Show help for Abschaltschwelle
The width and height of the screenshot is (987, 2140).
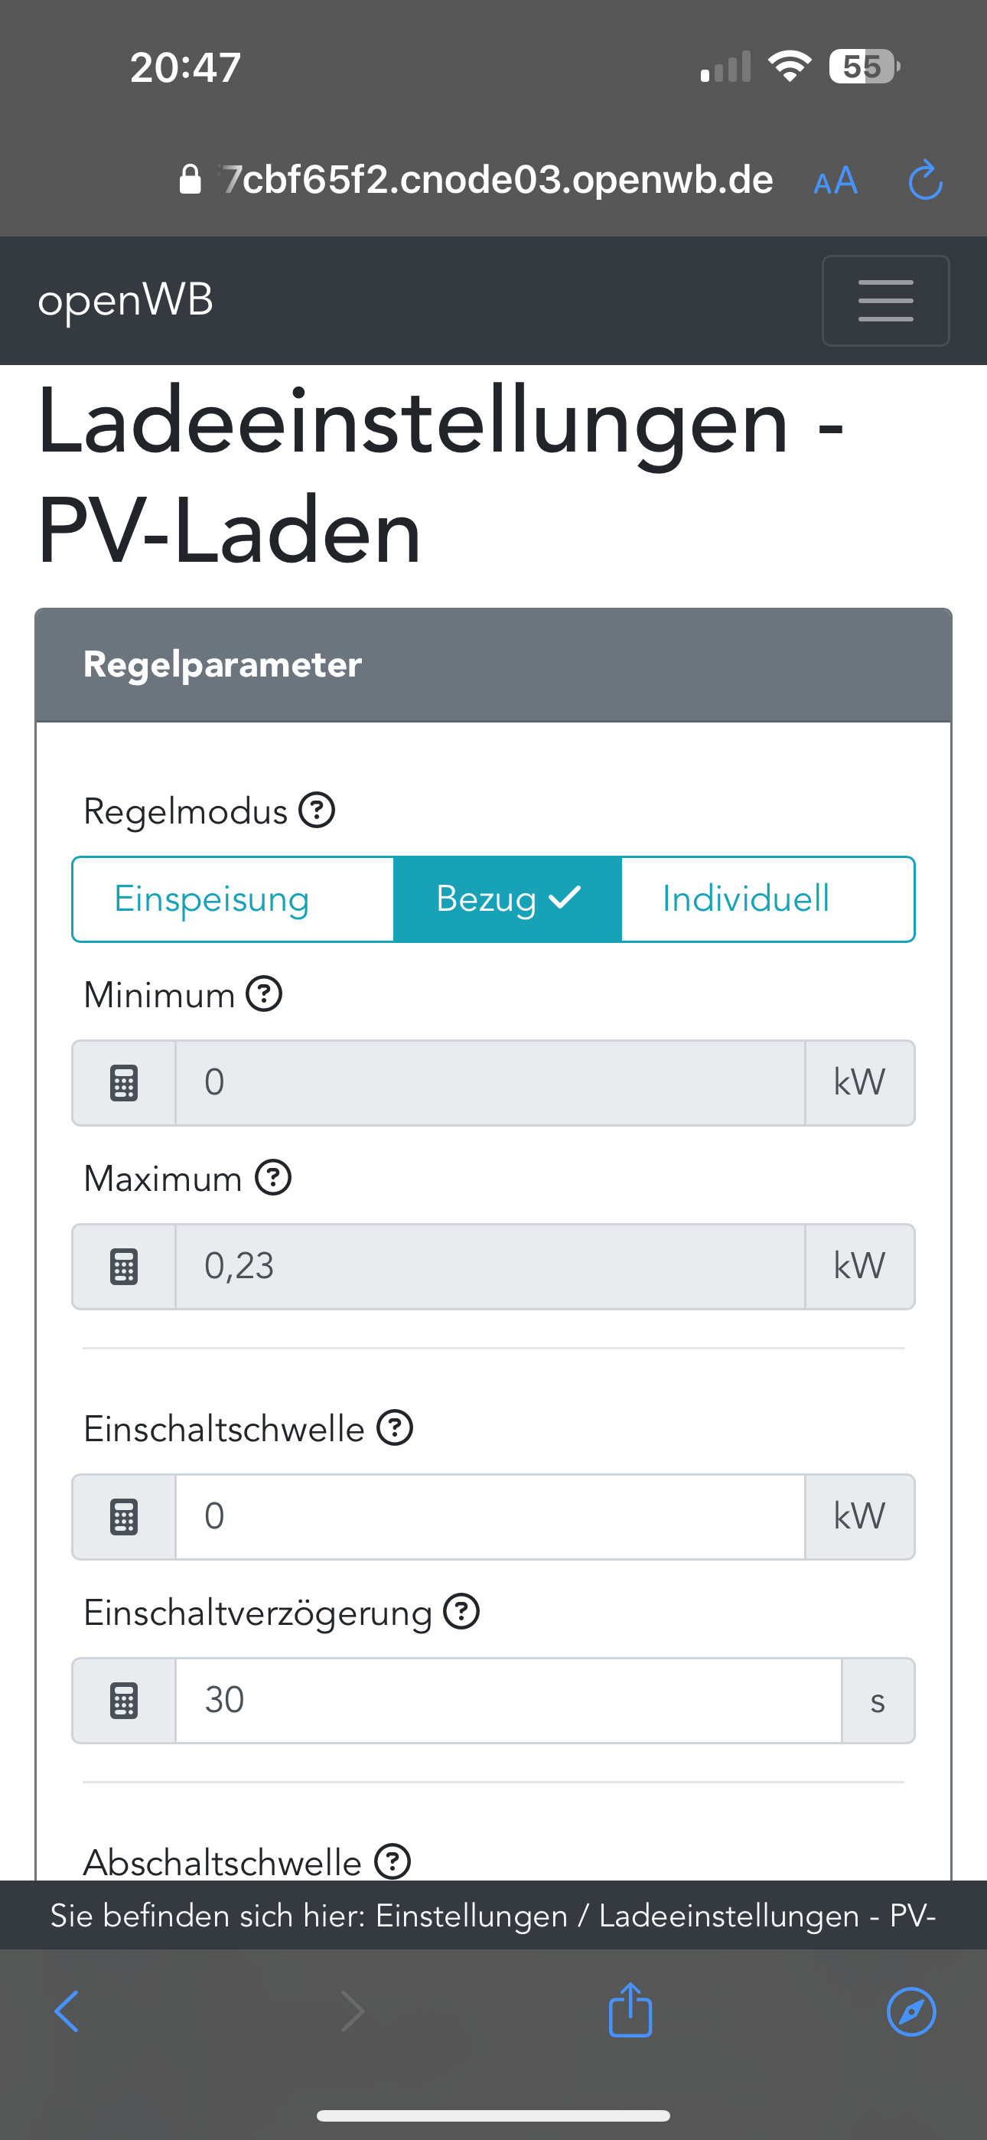coord(393,1861)
